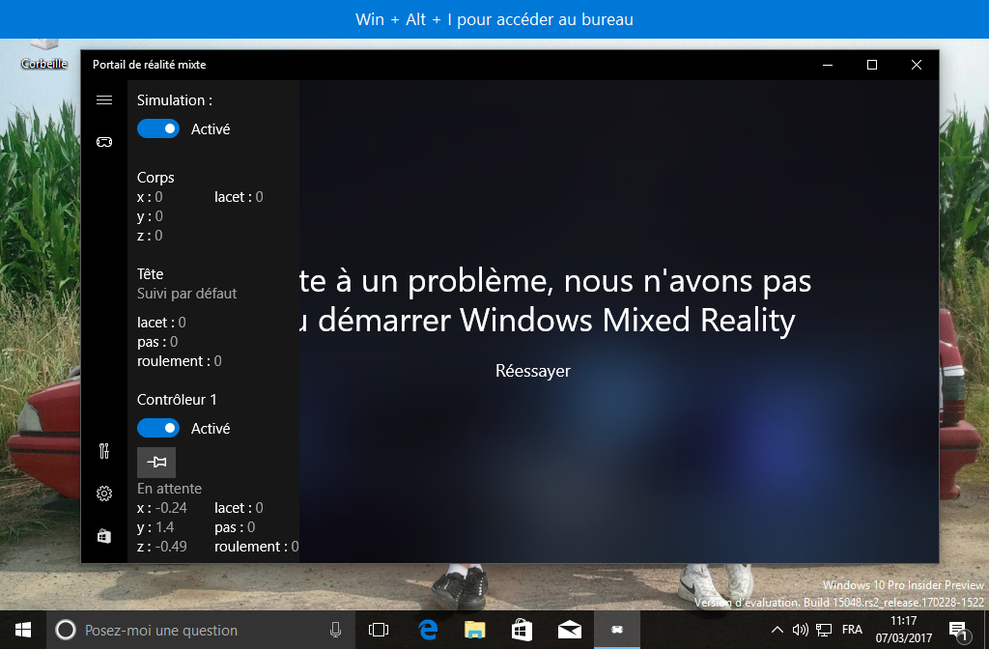Click the headset icon in the sidebar
Screen dimensions: 989x649
[104, 142]
